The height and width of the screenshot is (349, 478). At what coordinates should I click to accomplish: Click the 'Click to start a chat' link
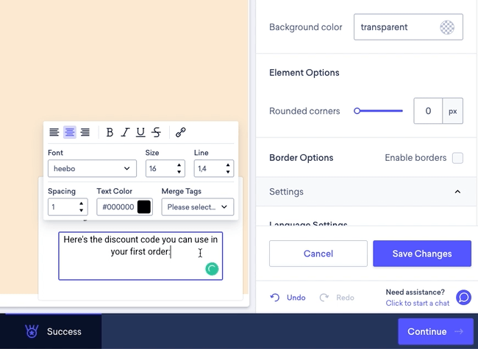point(418,303)
